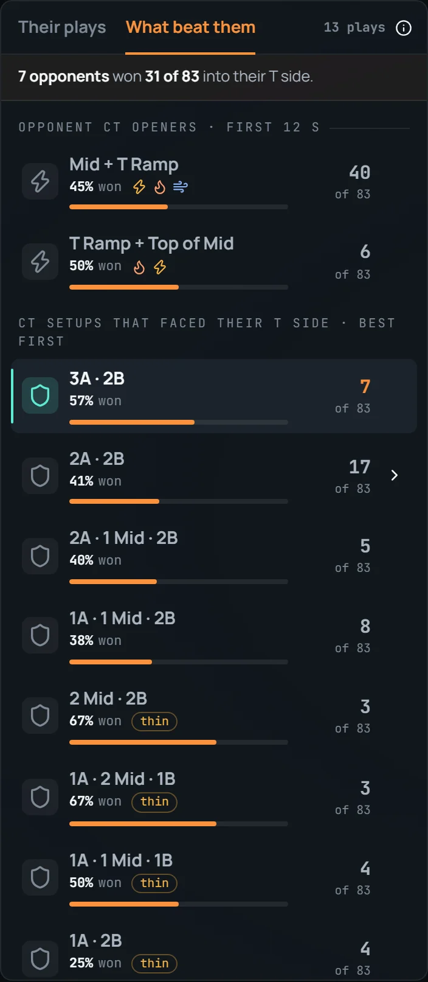Screen dimensions: 428x982
Task: Click the Mid + T Ramp win-rate bar
Action: (x=179, y=207)
